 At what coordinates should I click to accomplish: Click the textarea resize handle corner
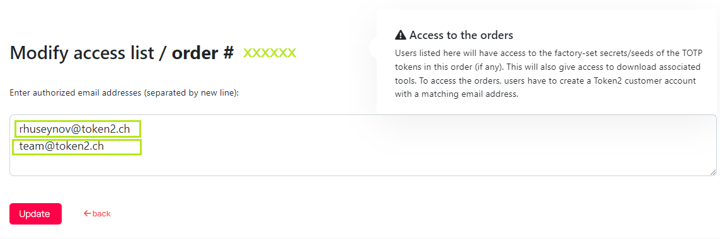(713, 172)
